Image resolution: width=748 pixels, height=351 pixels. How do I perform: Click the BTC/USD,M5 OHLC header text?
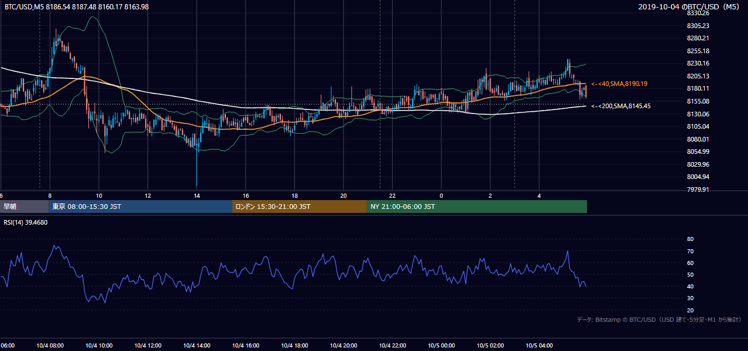point(77,6)
